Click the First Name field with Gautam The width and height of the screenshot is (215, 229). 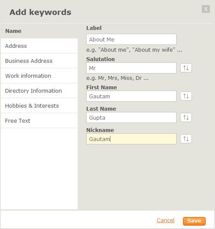(x=131, y=96)
